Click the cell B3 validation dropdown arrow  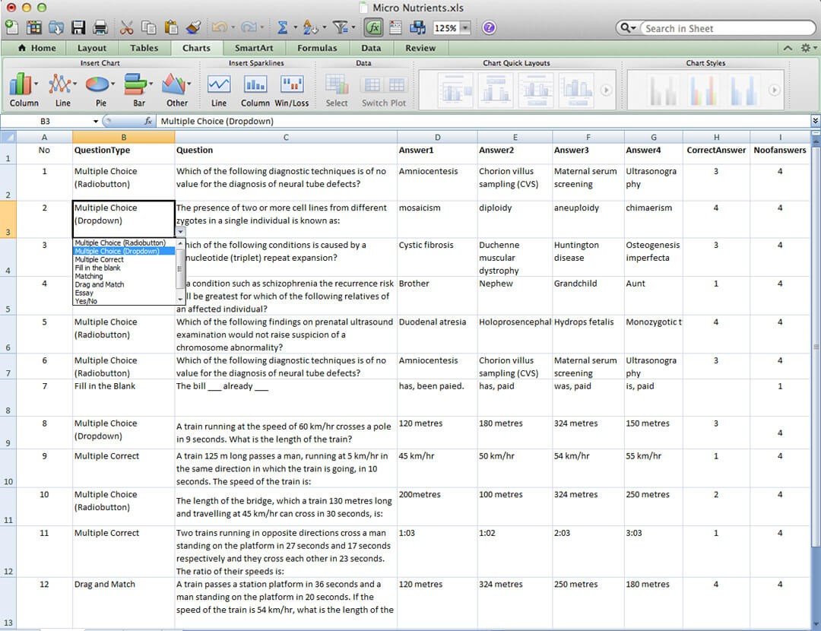[180, 231]
